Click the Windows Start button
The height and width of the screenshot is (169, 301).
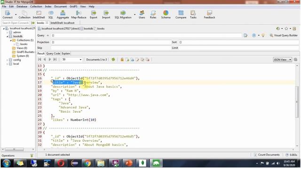click(x=6, y=163)
